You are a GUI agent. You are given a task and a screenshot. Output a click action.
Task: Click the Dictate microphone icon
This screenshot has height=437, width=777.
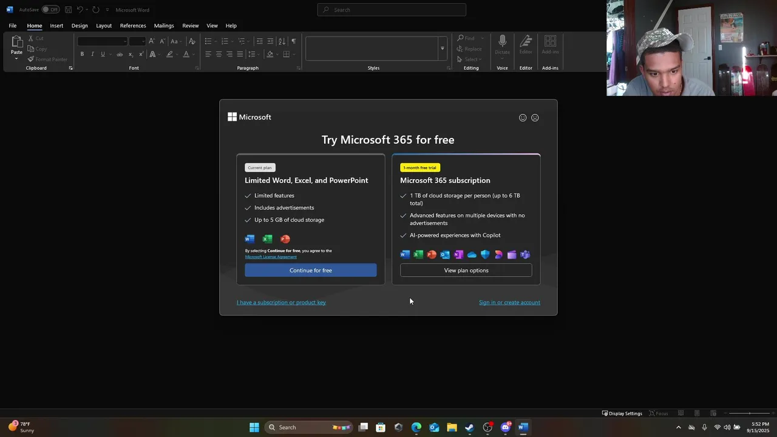[x=502, y=41]
